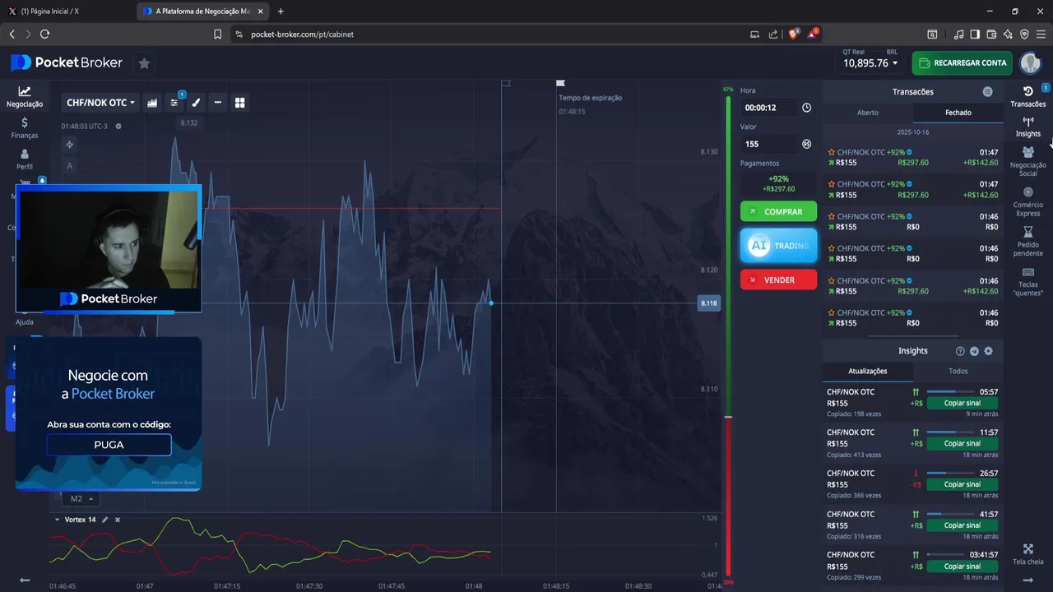Click RECARREGAR CONTA deposit button

tap(962, 62)
